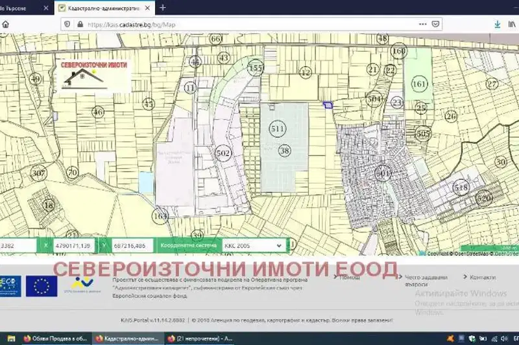Image resolution: width=519 pixels, height=345 pixels.
Task: Click the district label 307 on map
Action: (38, 173)
